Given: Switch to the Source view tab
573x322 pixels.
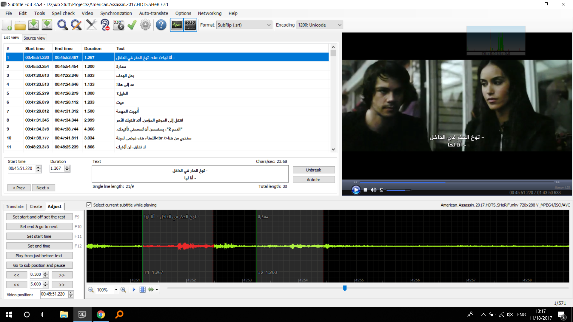Looking at the screenshot, I should (x=34, y=38).
